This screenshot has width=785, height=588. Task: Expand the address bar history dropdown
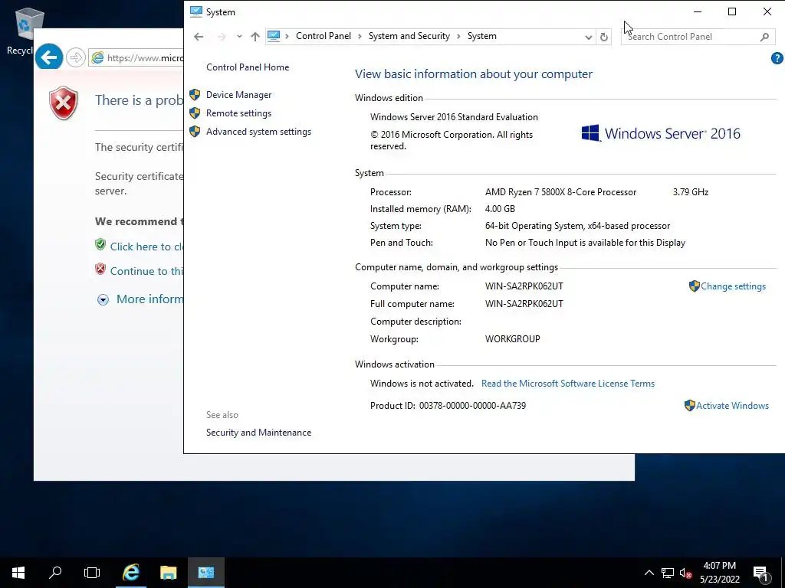point(589,37)
